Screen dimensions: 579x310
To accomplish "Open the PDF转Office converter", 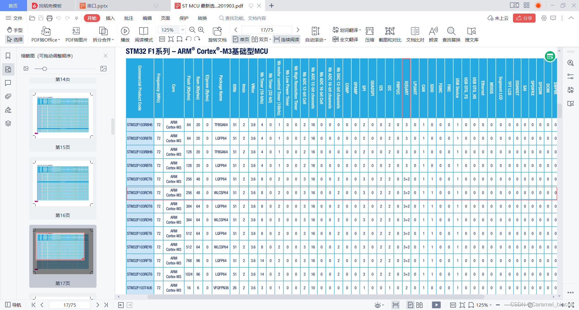I will (46, 34).
